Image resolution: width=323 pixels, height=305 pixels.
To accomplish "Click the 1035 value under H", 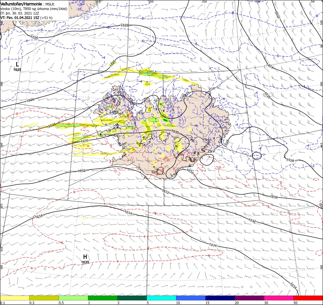I will point(85,262).
